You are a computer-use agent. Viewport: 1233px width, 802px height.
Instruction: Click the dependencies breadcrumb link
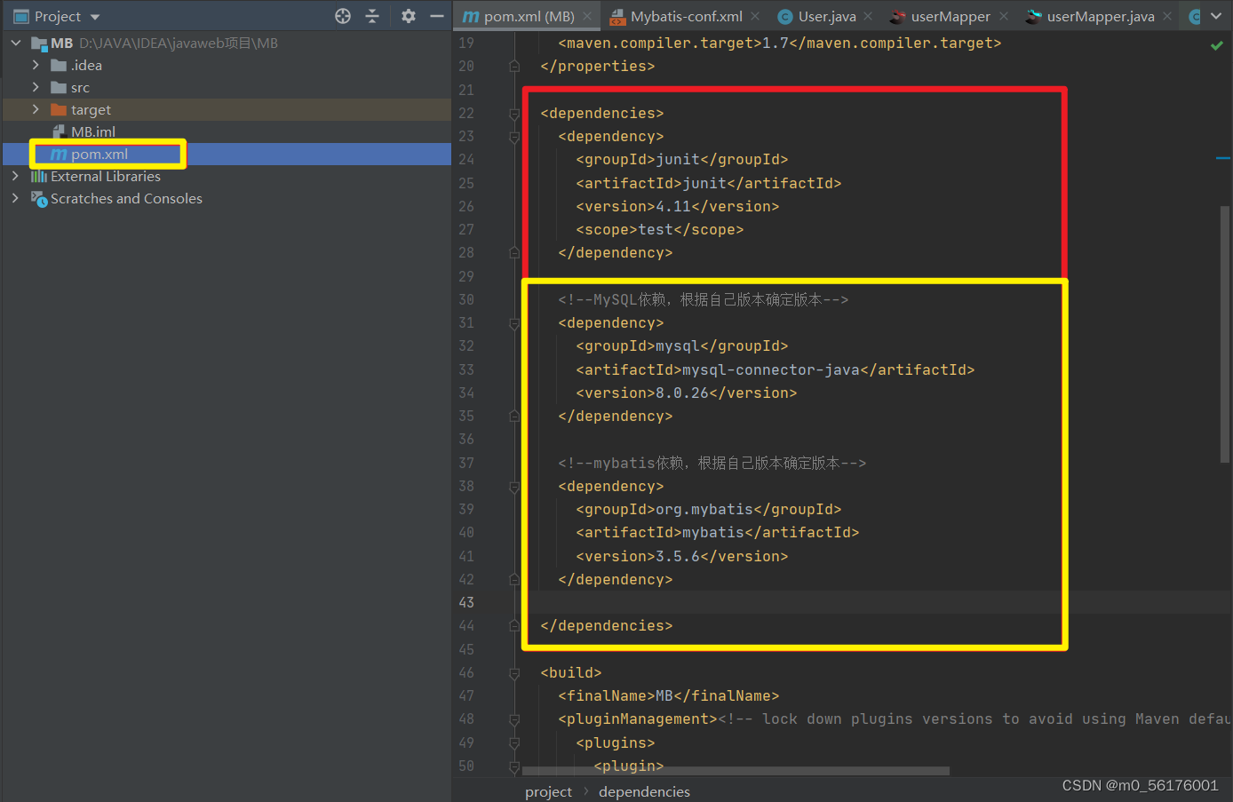(x=644, y=791)
